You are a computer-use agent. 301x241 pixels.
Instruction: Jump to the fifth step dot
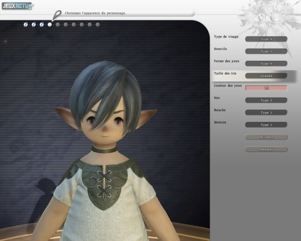point(58,24)
